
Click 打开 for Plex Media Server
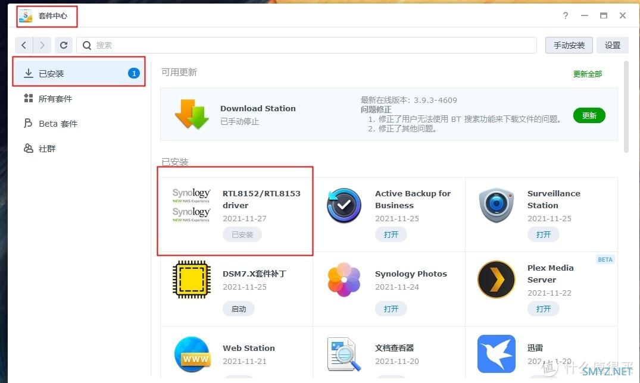pos(544,309)
